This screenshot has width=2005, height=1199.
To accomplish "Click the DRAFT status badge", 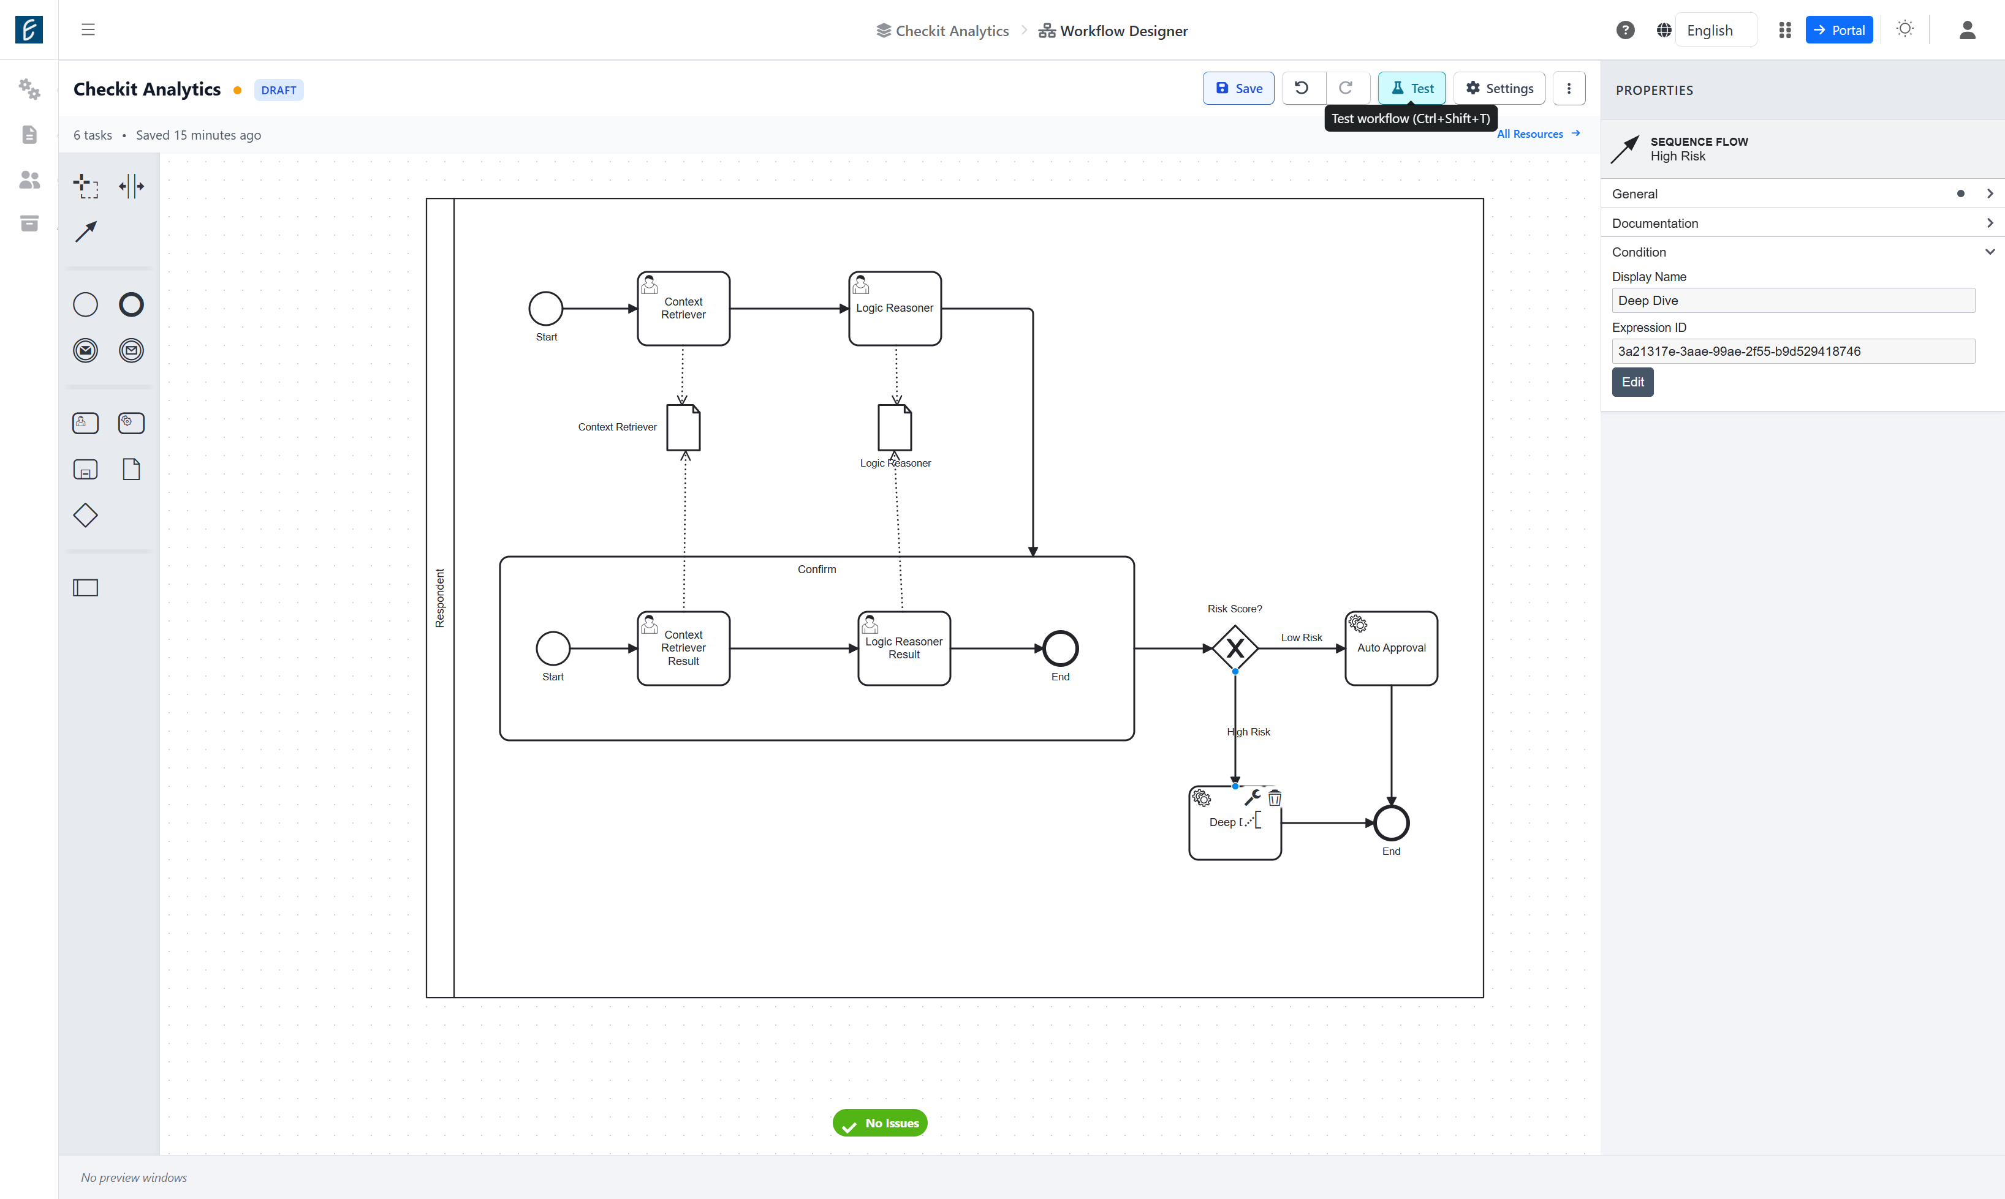I will (278, 89).
